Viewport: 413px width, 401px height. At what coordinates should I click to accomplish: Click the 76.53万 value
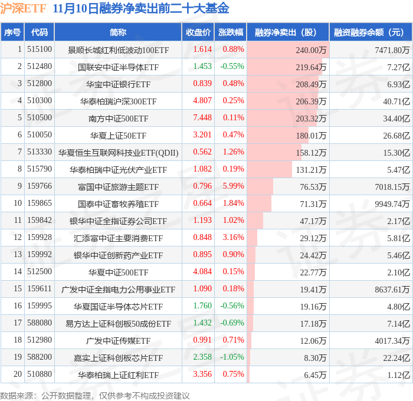tap(313, 187)
